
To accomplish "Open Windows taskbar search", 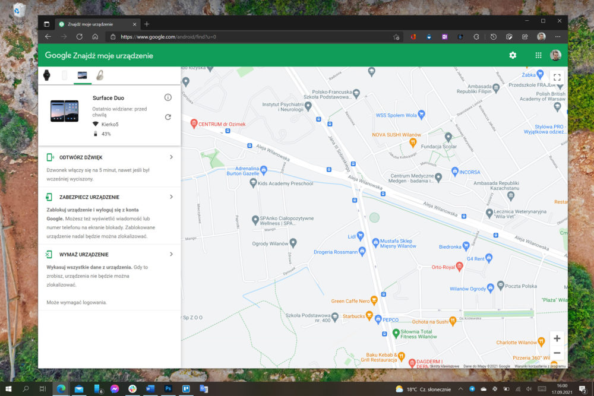I will [x=26, y=389].
